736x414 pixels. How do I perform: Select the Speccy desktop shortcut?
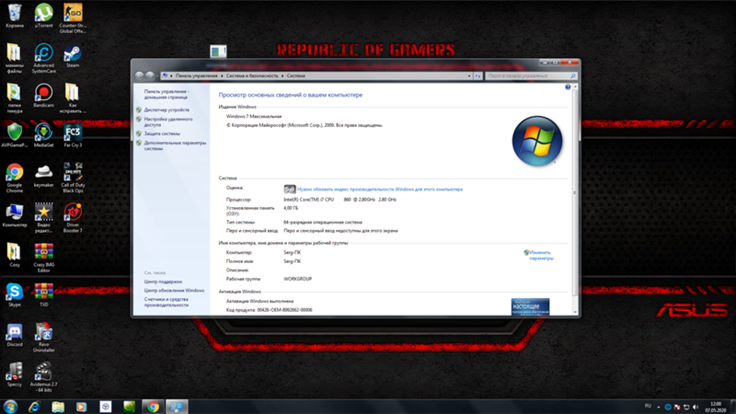click(x=15, y=374)
